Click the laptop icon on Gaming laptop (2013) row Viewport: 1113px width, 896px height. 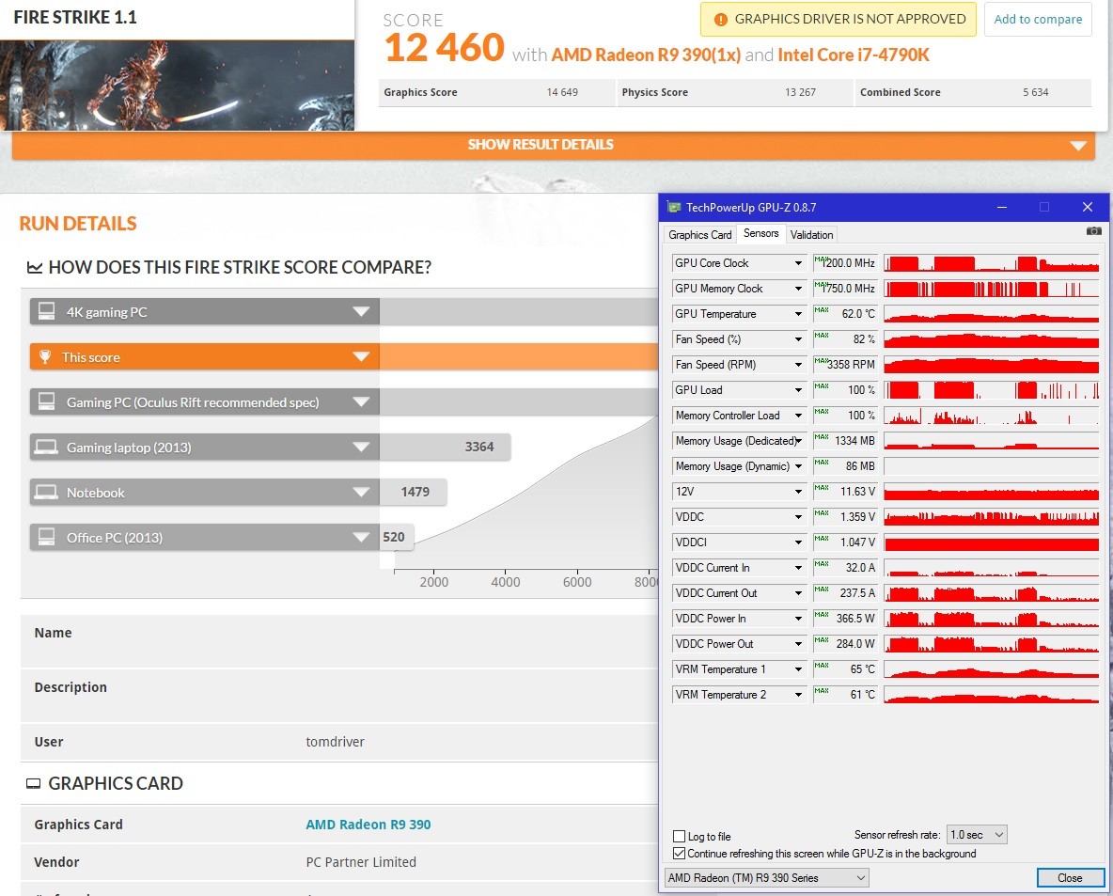pos(47,448)
